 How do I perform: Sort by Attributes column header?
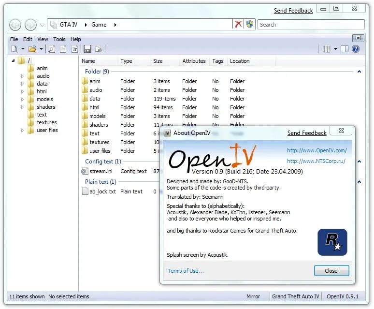[x=194, y=61]
